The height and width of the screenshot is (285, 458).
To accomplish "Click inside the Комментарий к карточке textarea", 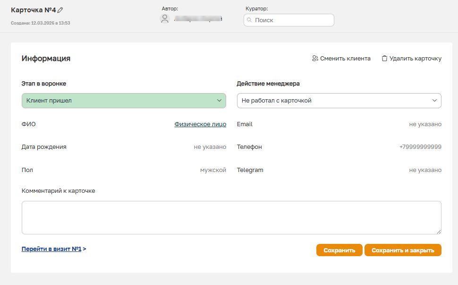I will 231,217.
